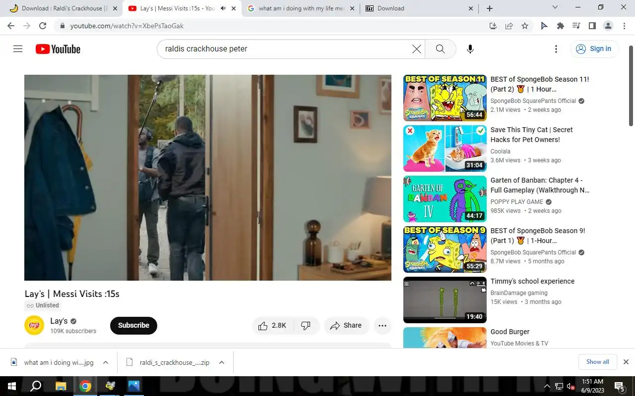
Task: Open media controls icon in Chrome toolbar
Action: click(576, 26)
